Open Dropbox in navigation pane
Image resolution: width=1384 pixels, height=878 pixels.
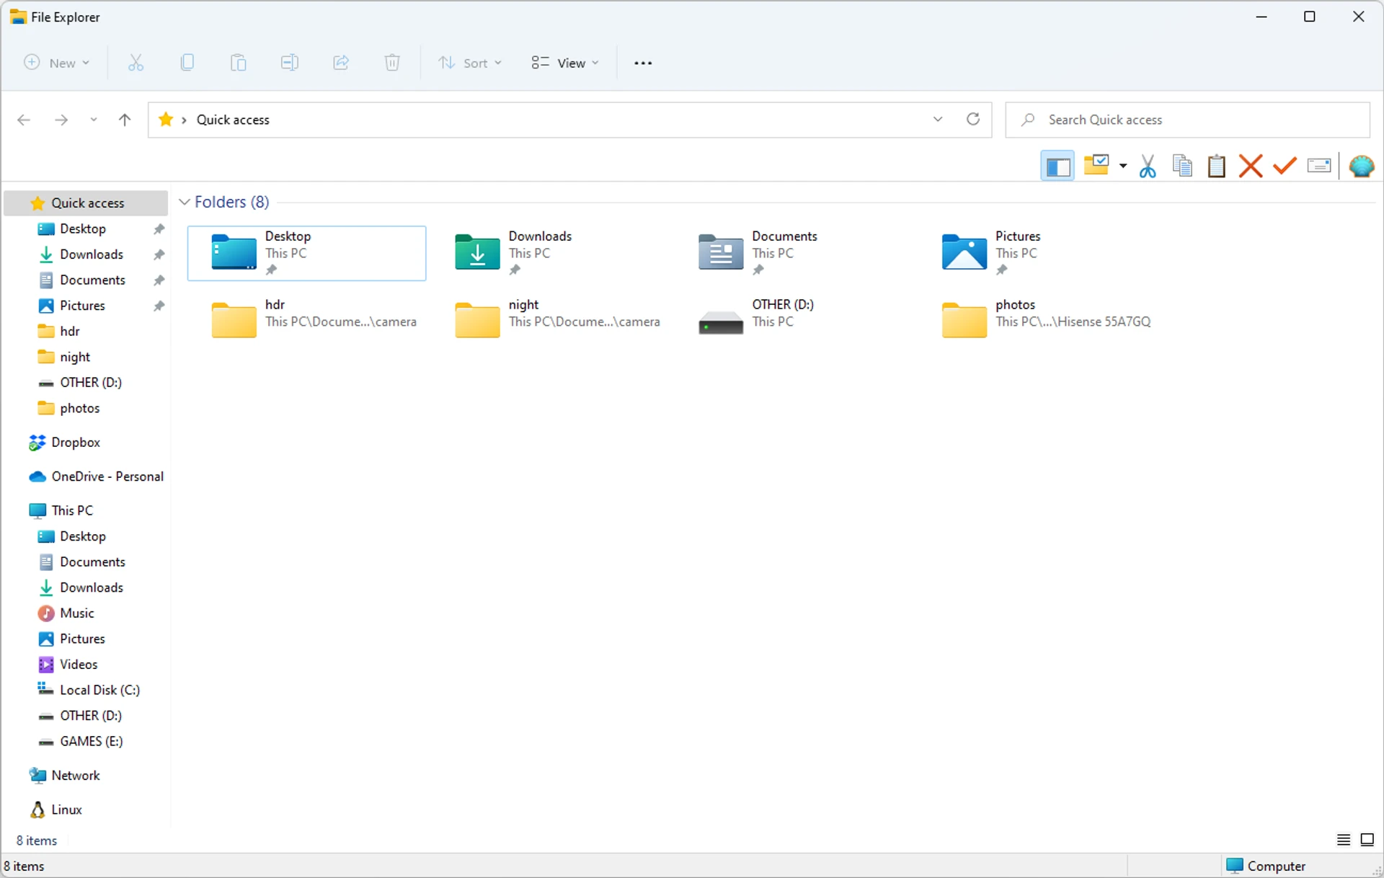pyautogui.click(x=75, y=442)
